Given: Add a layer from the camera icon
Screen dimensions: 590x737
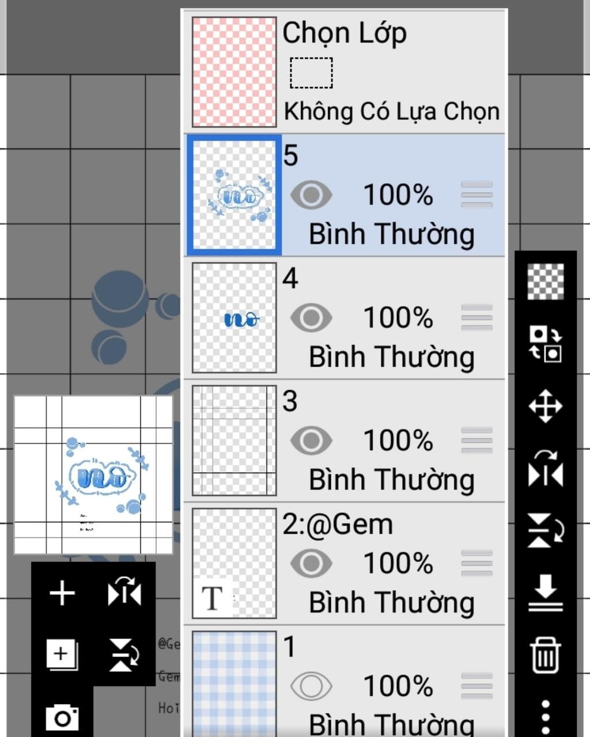Looking at the screenshot, I should pyautogui.click(x=62, y=717).
